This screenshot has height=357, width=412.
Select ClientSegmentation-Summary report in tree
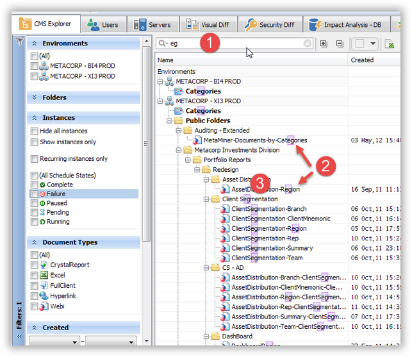[272, 248]
